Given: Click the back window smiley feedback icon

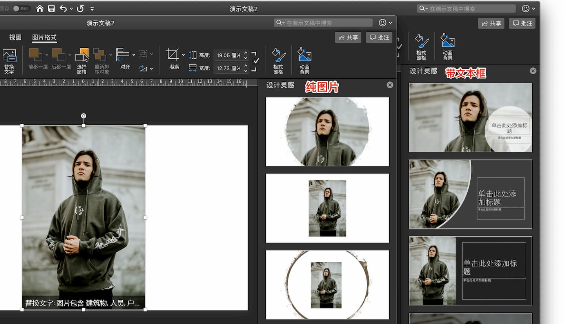Looking at the screenshot, I should (526, 9).
